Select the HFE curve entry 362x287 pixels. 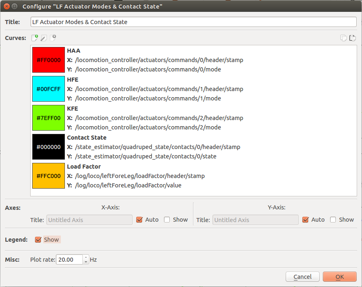[x=163, y=89]
